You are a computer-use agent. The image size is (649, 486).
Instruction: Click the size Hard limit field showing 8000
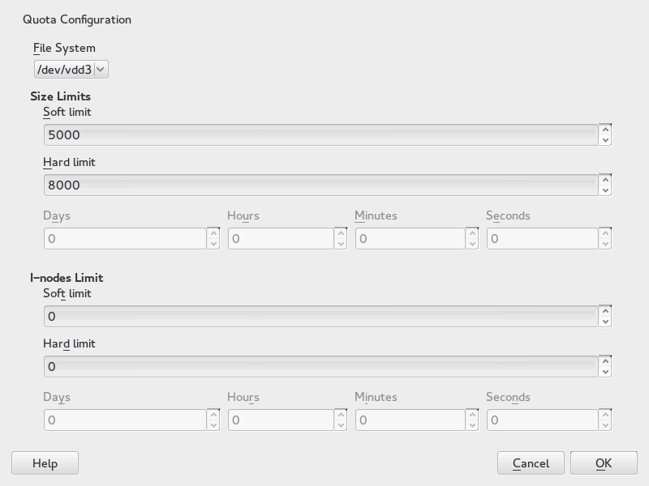tap(320, 185)
